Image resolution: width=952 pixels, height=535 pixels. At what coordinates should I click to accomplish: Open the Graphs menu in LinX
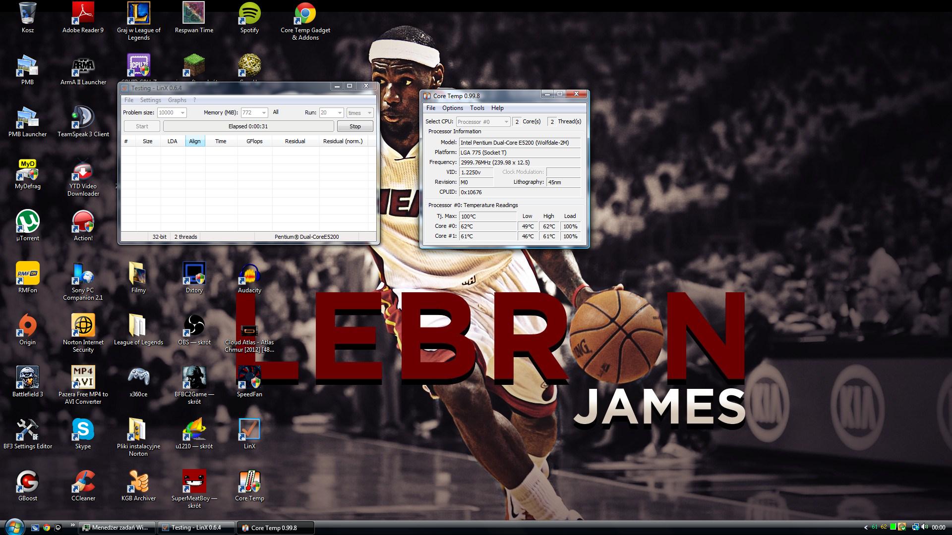pyautogui.click(x=177, y=100)
